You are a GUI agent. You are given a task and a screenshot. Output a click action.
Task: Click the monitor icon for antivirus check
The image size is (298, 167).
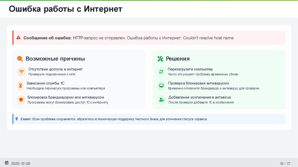(x=161, y=86)
